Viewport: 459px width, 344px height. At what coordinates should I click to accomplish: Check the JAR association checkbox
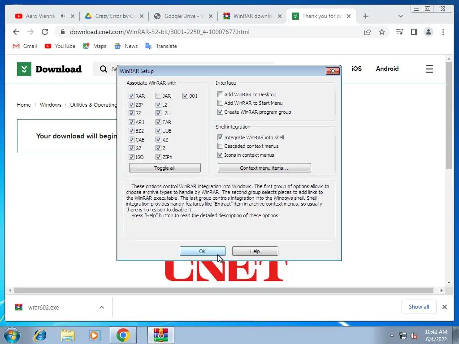158,96
